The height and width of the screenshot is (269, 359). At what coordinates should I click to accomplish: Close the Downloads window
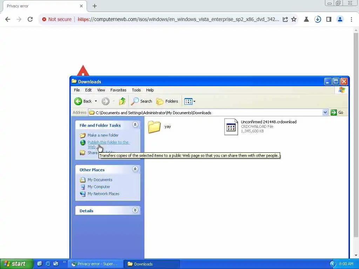coord(344,81)
